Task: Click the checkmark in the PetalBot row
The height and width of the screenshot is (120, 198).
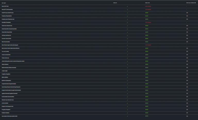Action: (x=127, y=113)
